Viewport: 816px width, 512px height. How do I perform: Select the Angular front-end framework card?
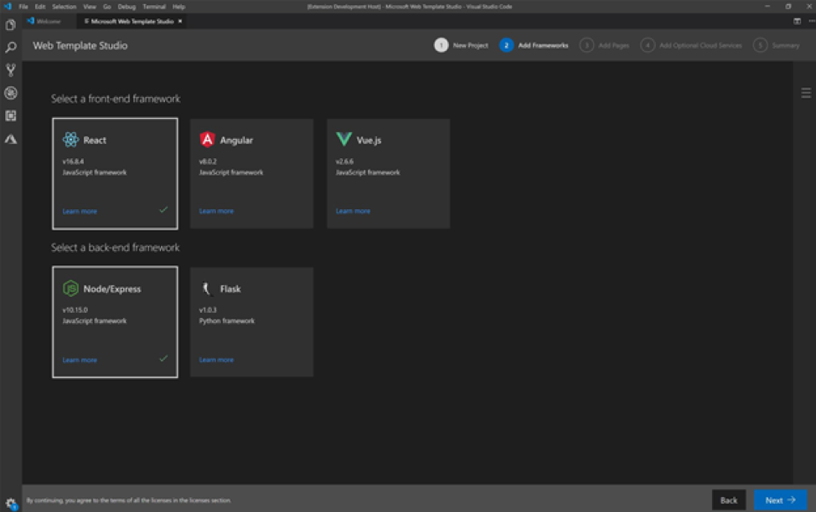coord(251,173)
